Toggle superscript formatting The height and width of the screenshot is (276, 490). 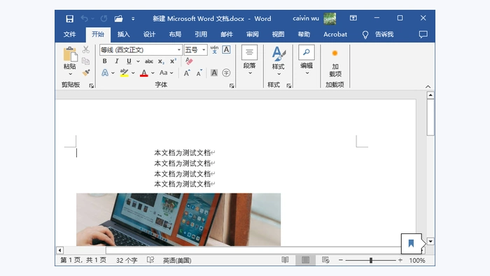(173, 61)
